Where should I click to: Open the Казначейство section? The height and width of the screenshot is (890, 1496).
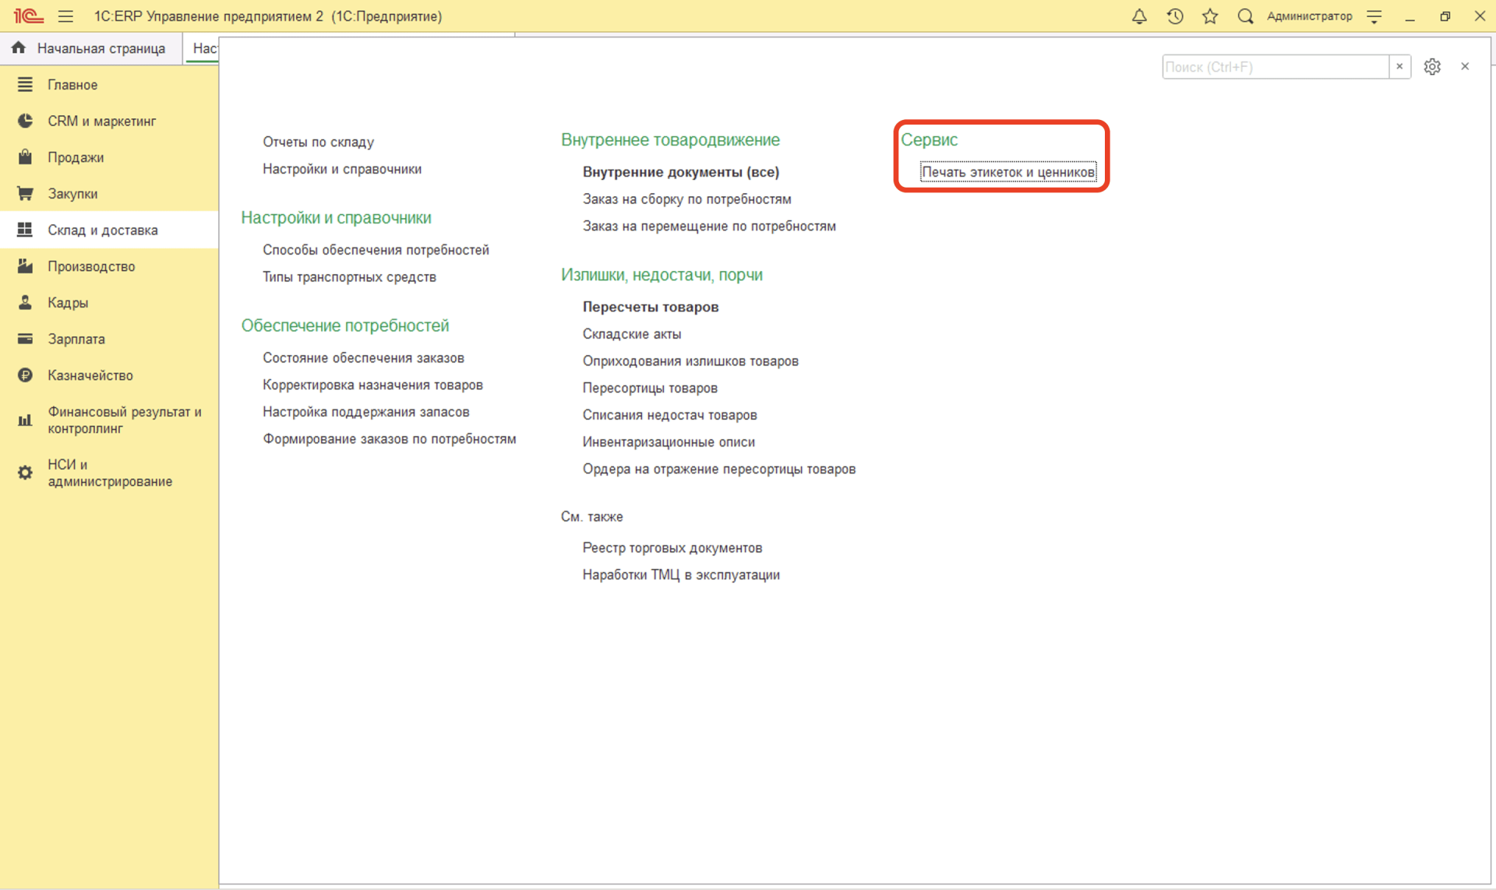(x=90, y=375)
